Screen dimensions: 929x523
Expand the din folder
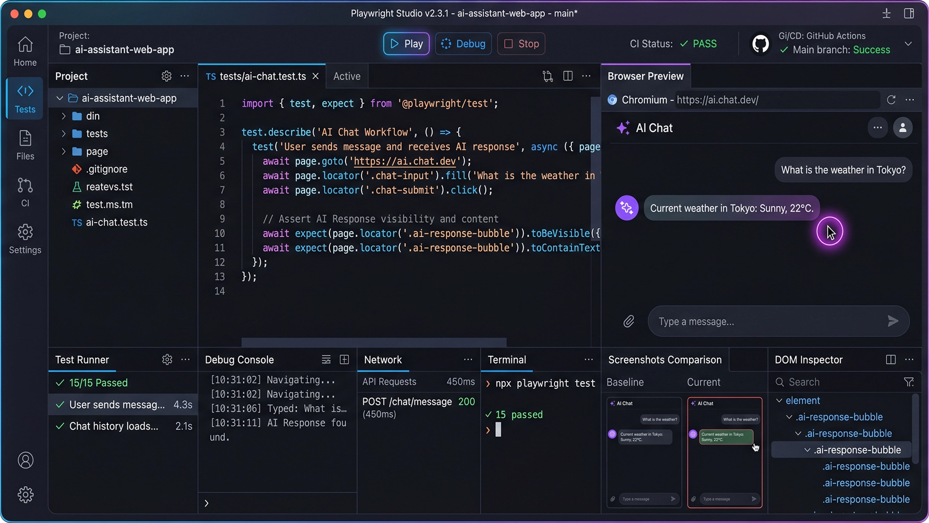point(63,116)
